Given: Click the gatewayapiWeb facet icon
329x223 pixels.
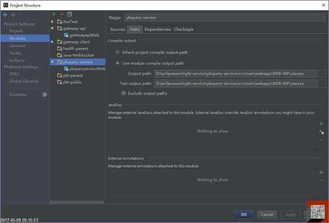Looking at the screenshot, I should (66, 35).
